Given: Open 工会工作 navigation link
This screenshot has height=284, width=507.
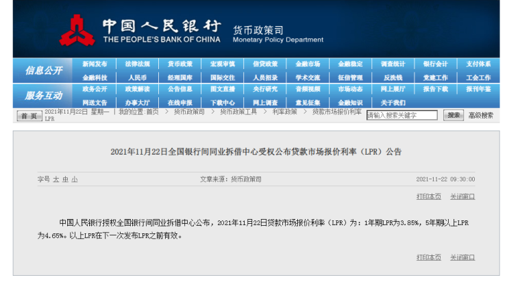Looking at the screenshot, I should pos(478,78).
